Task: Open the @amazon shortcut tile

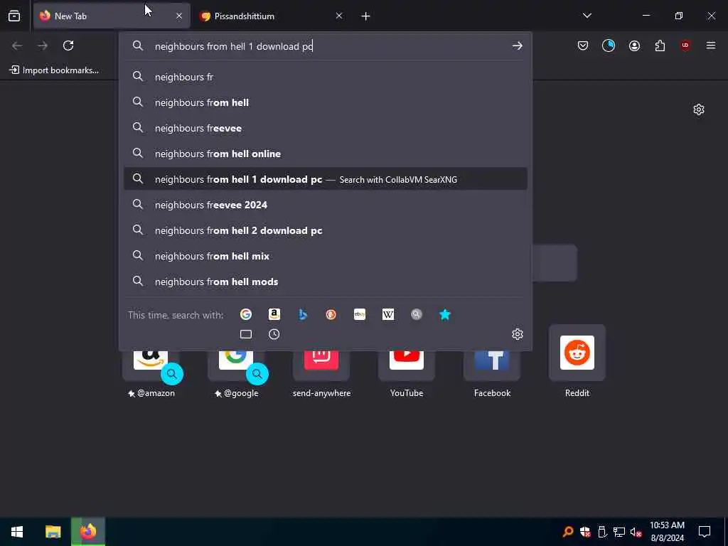Action: (x=151, y=367)
